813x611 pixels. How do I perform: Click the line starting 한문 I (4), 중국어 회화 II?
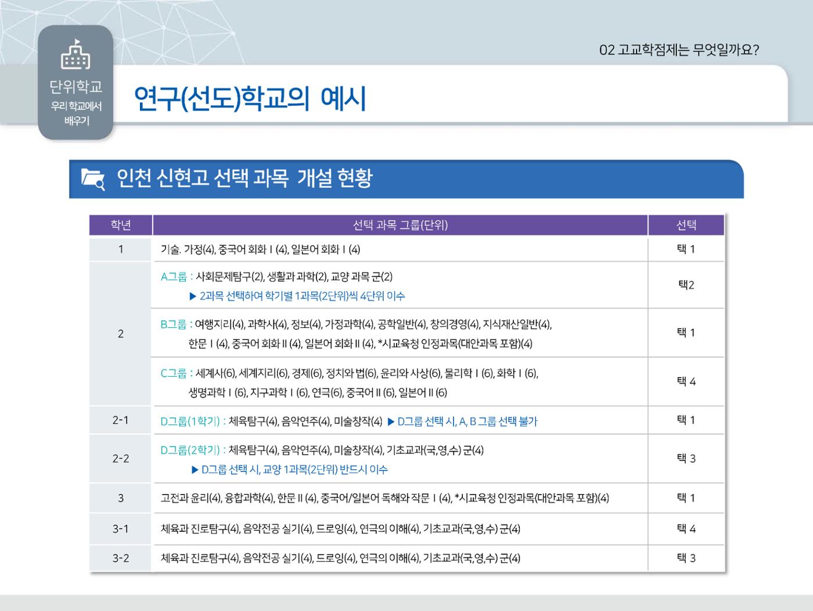360,344
